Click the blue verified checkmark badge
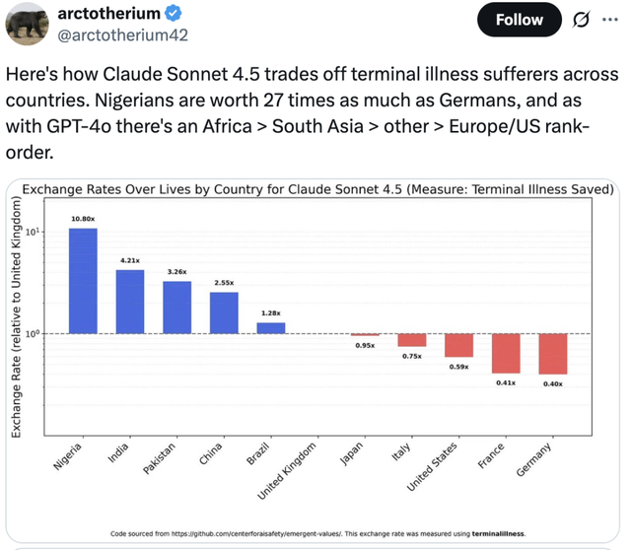Image resolution: width=631 pixels, height=550 pixels. pyautogui.click(x=174, y=14)
